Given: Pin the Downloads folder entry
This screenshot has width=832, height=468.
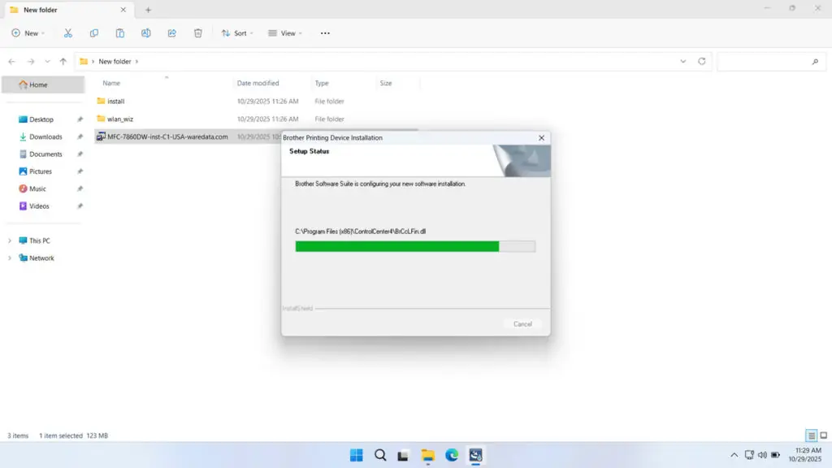Looking at the screenshot, I should 79,136.
